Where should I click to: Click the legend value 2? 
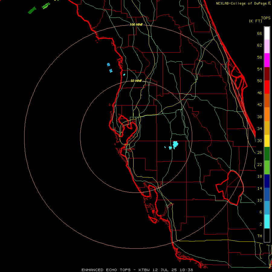pos(261,224)
